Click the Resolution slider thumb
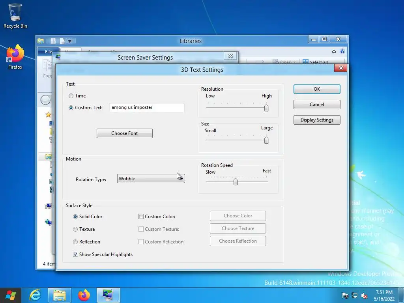This screenshot has height=303, width=404. [266, 108]
